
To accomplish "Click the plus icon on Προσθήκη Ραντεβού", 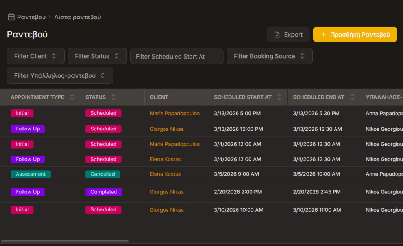I will click(324, 35).
